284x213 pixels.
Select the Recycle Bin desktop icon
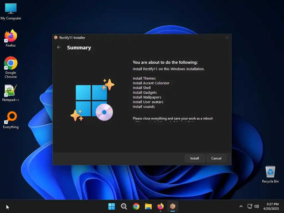click(270, 174)
